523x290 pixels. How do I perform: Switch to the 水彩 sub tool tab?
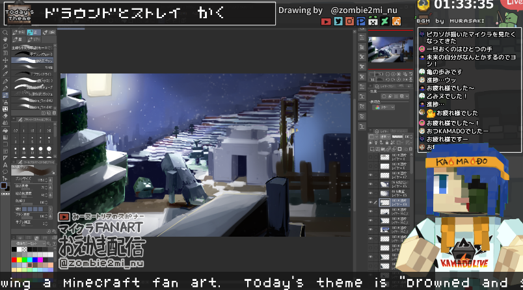[19, 33]
